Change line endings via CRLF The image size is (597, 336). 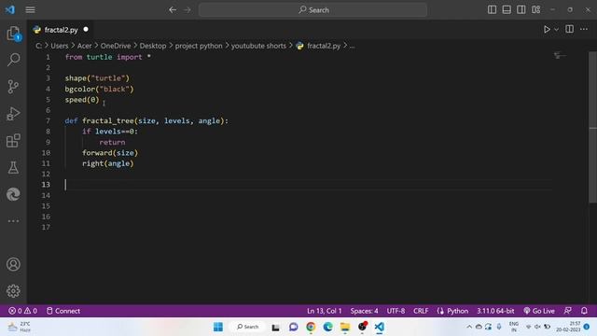(x=421, y=311)
